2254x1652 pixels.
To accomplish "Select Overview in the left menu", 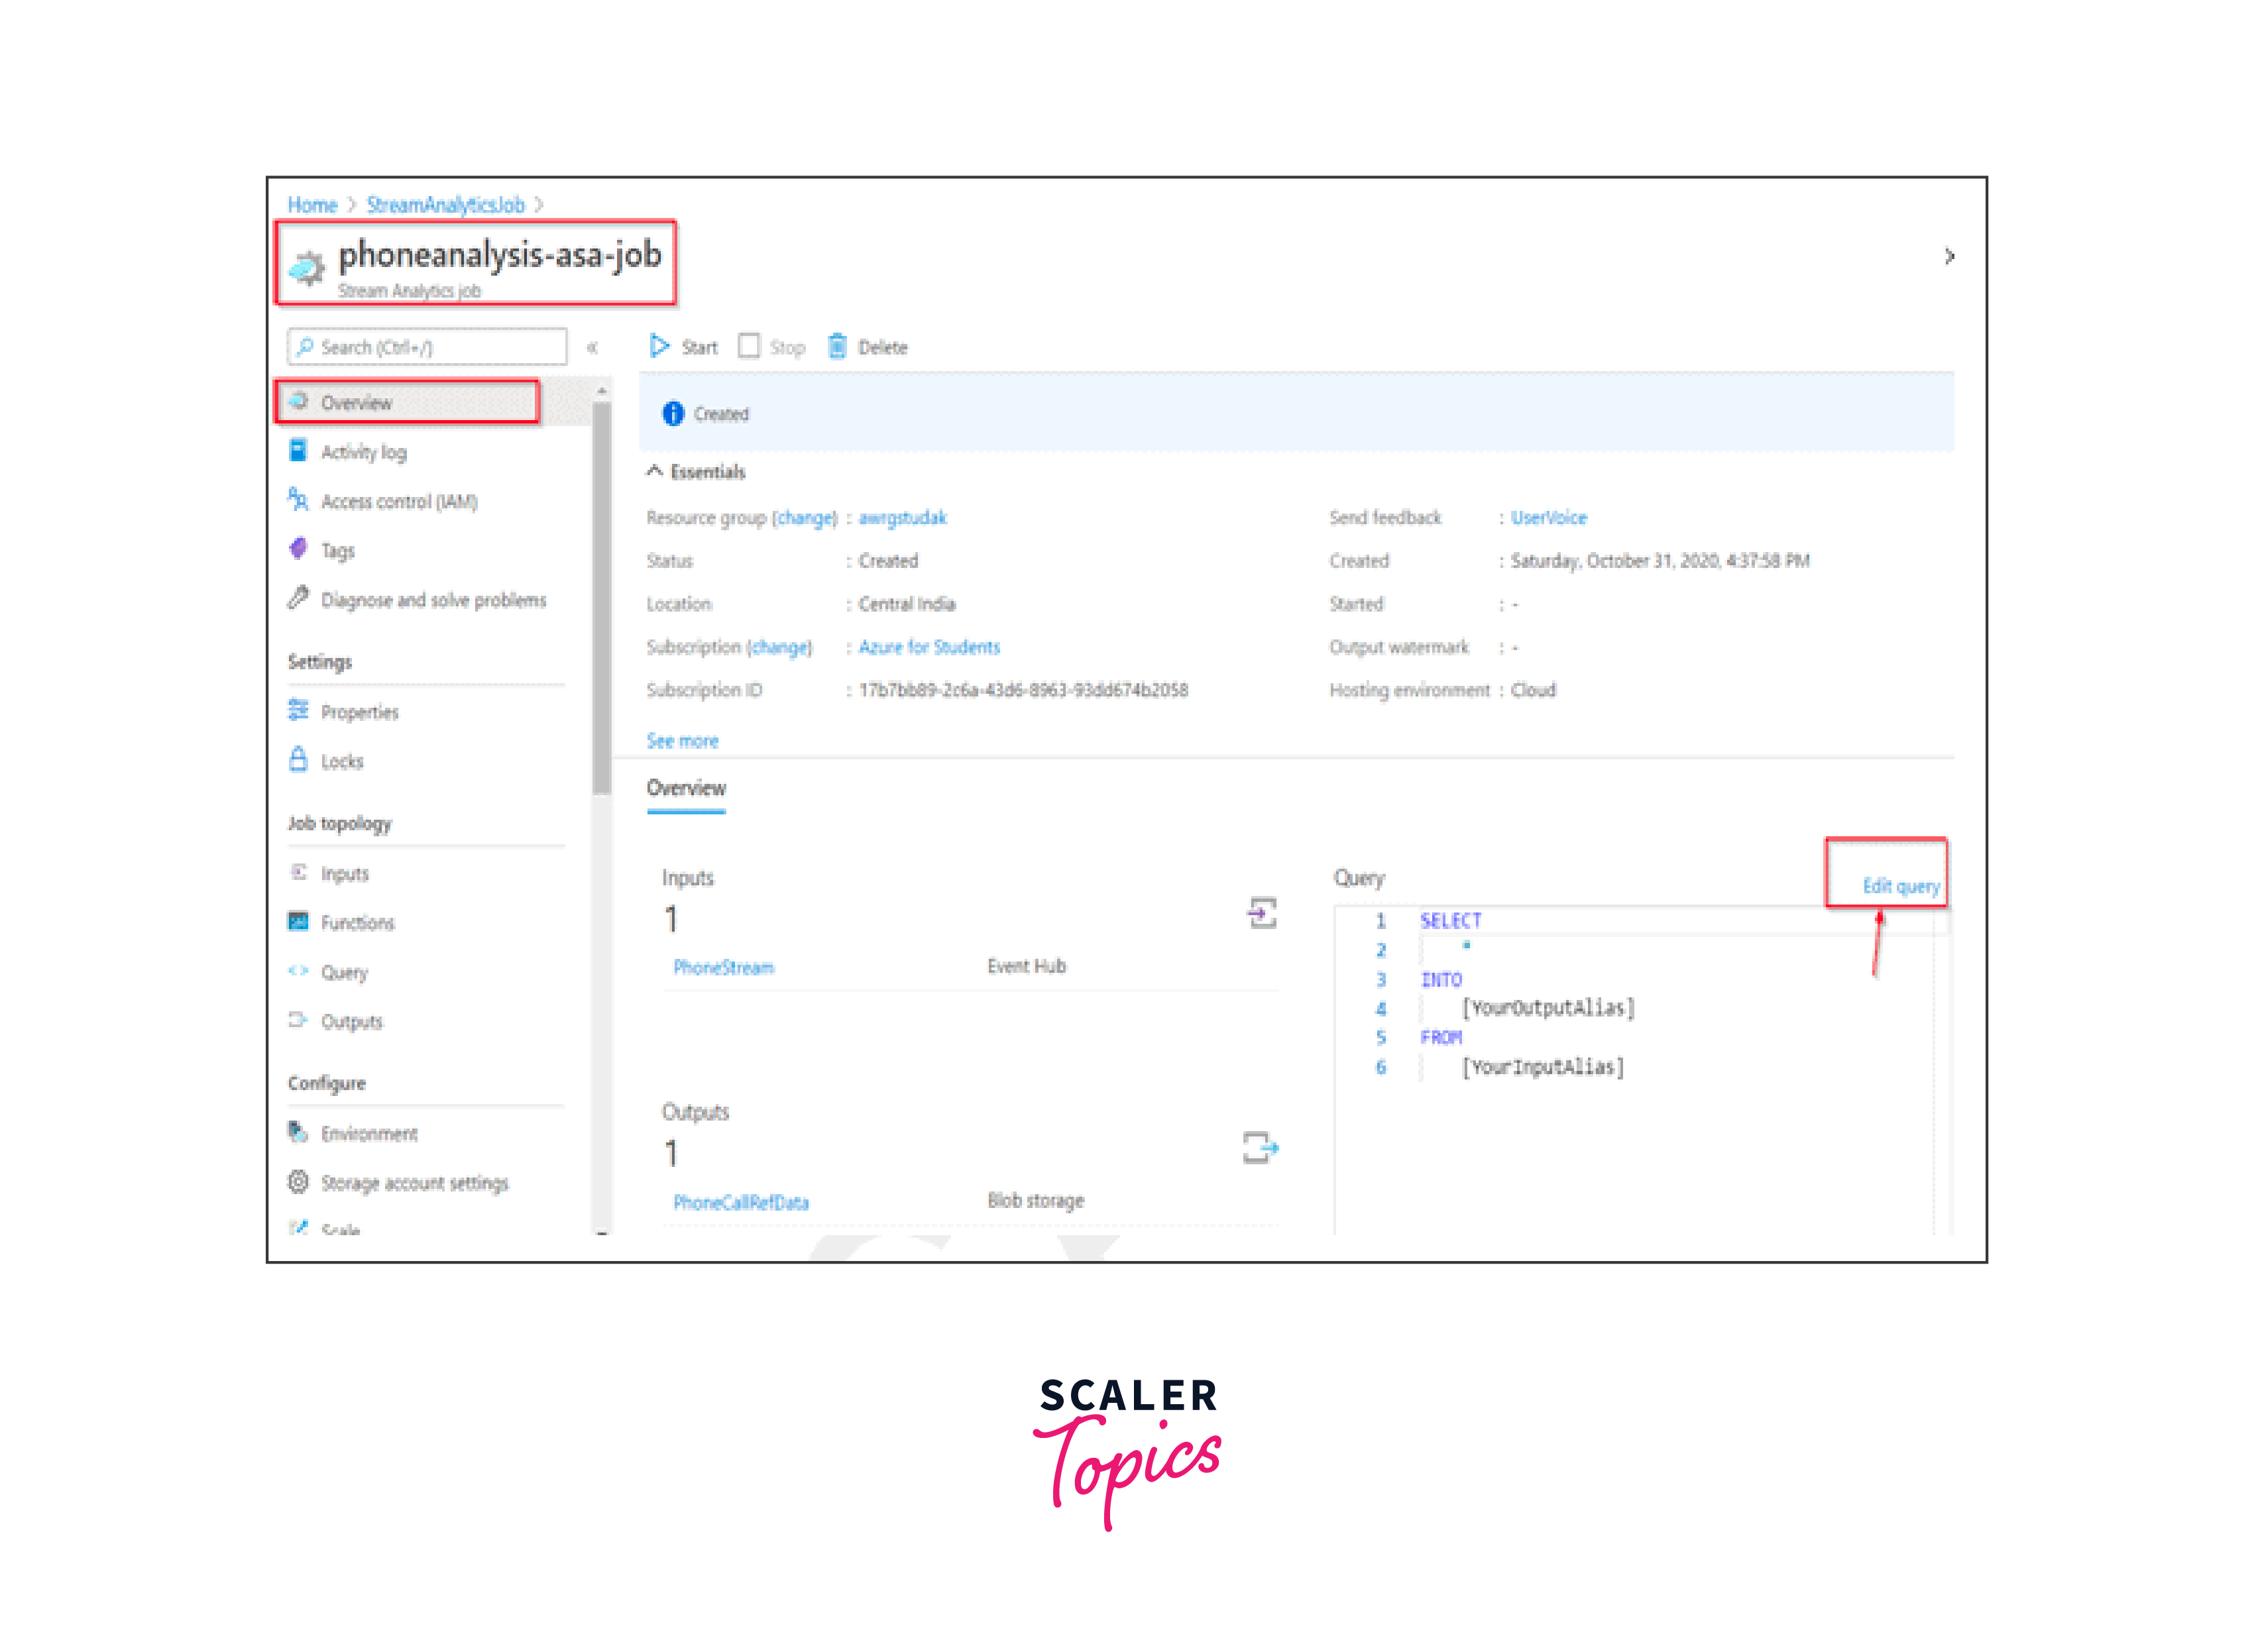I will 356,403.
